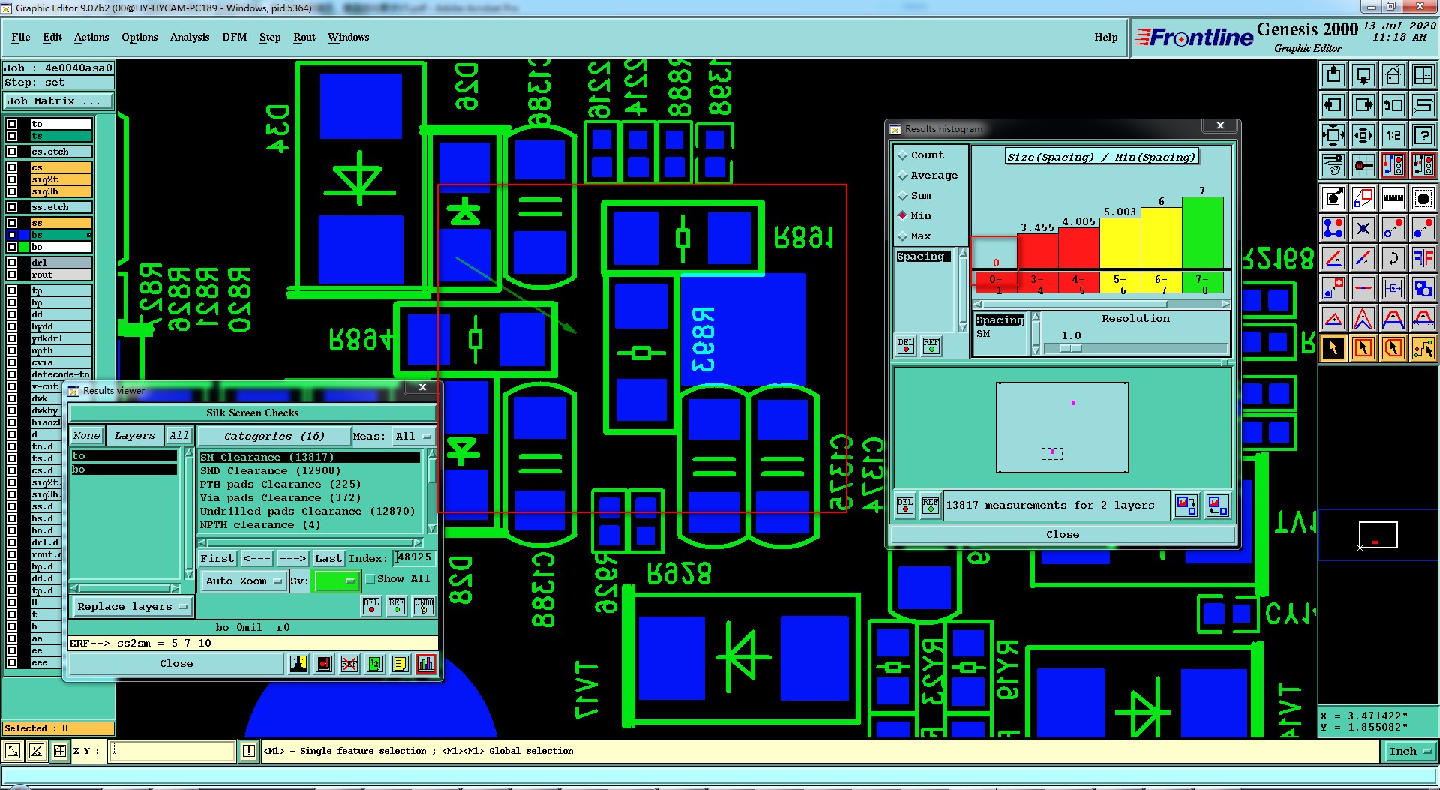Viewport: 1440px width, 790px height.
Task: Click the zoom-out shrink arrows icon
Action: [1363, 135]
